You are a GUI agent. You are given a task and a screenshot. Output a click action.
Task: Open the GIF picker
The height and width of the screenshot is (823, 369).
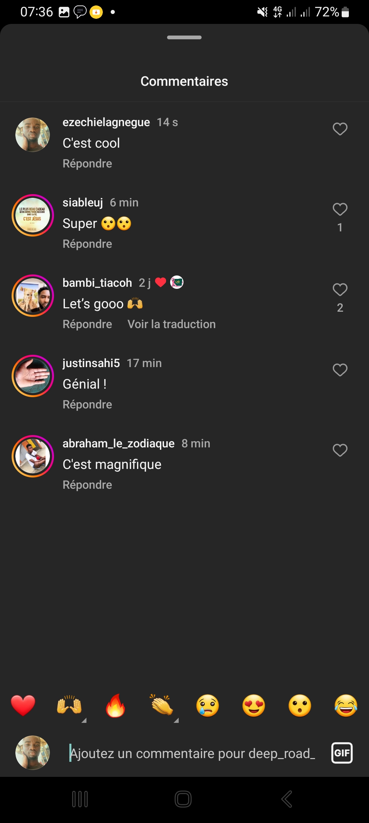342,753
